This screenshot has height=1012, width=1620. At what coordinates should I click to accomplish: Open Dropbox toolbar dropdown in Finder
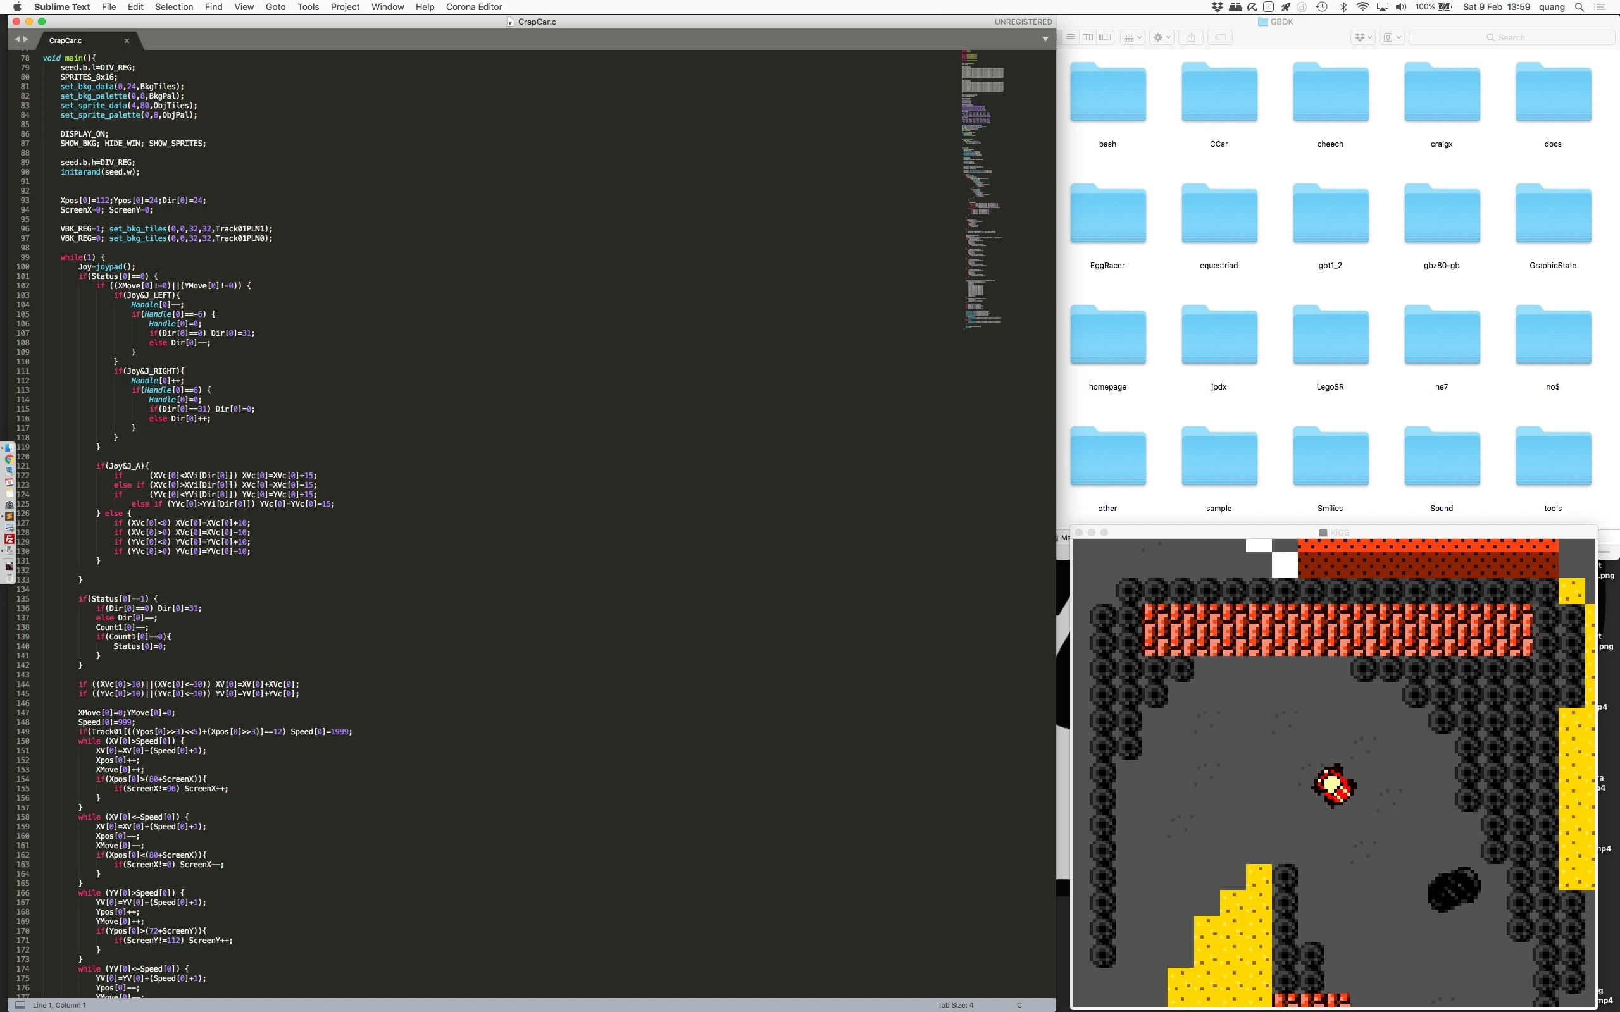(x=1363, y=37)
